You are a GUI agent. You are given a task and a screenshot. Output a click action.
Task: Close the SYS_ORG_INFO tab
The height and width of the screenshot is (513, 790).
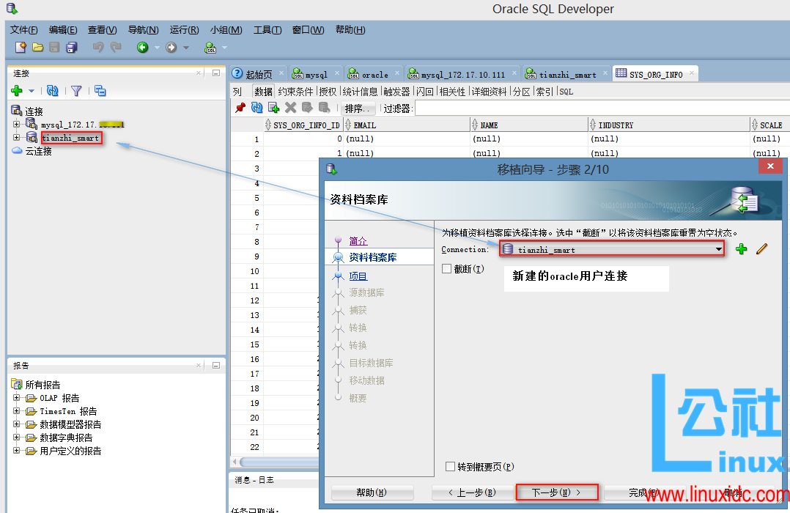coord(692,73)
